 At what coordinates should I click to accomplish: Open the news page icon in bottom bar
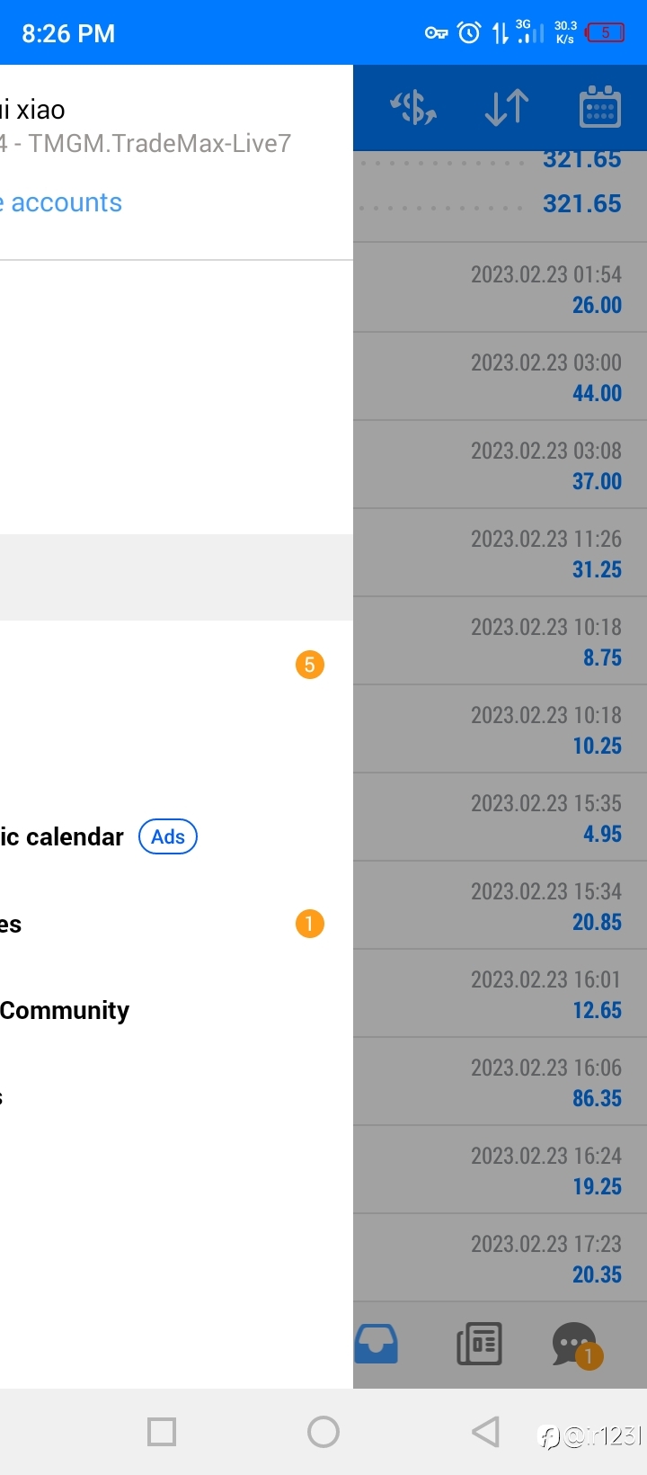tap(480, 1344)
